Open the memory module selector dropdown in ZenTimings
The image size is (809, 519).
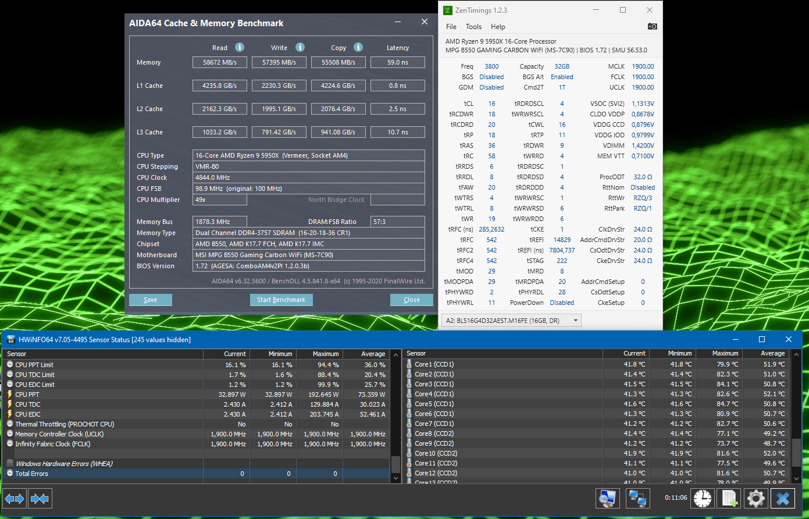pyautogui.click(x=511, y=321)
